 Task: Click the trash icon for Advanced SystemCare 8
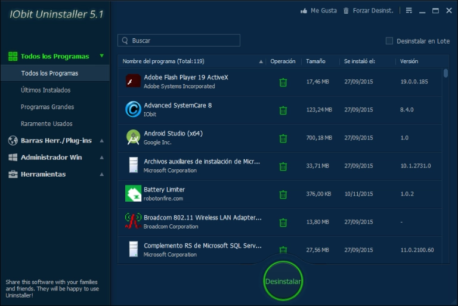click(x=283, y=110)
